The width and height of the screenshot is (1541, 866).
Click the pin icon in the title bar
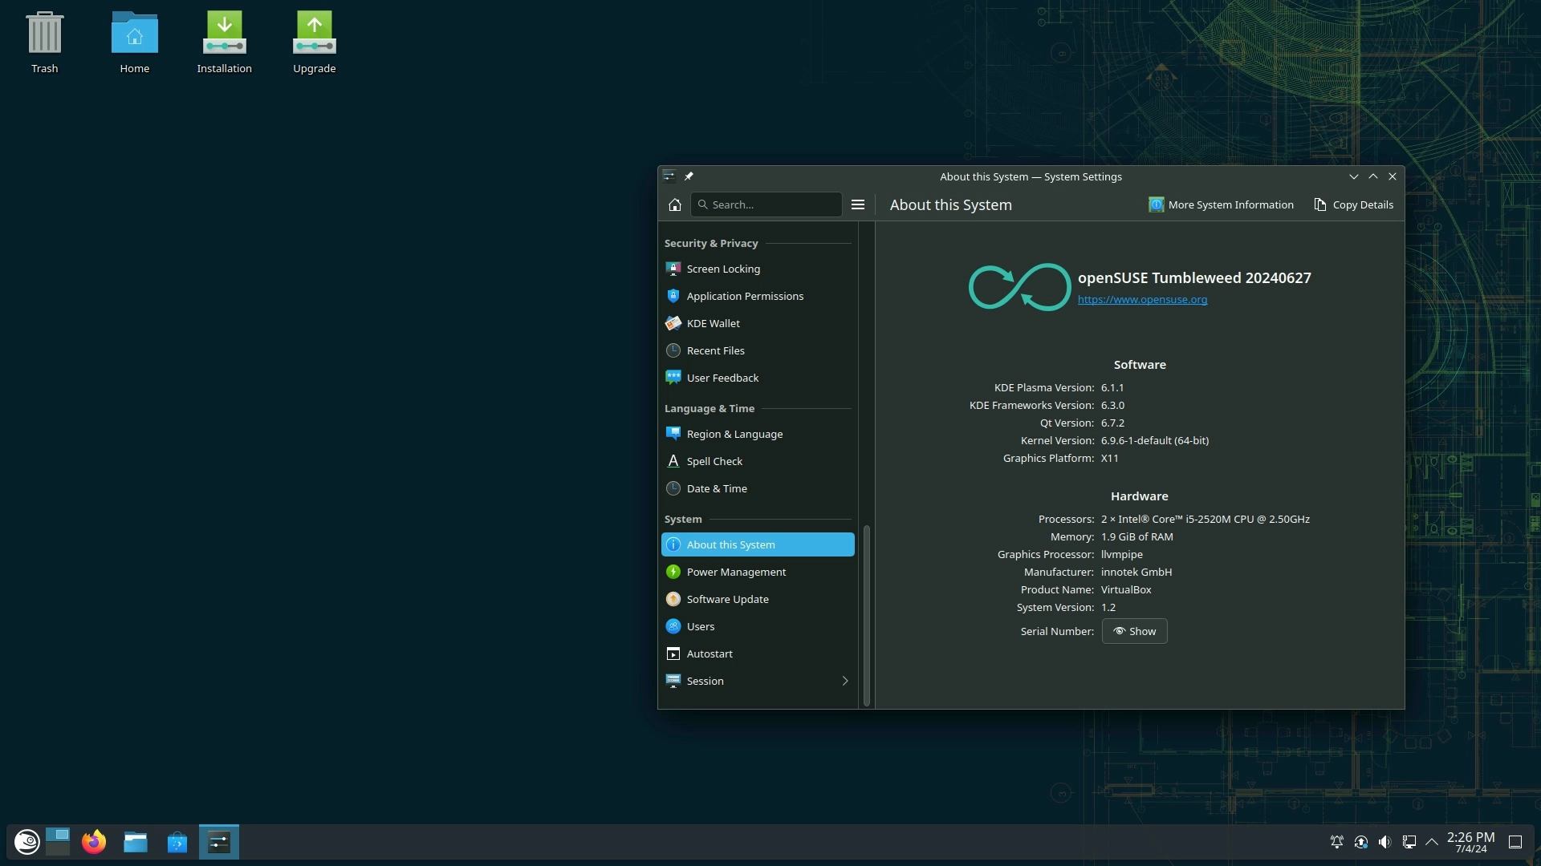tap(689, 176)
